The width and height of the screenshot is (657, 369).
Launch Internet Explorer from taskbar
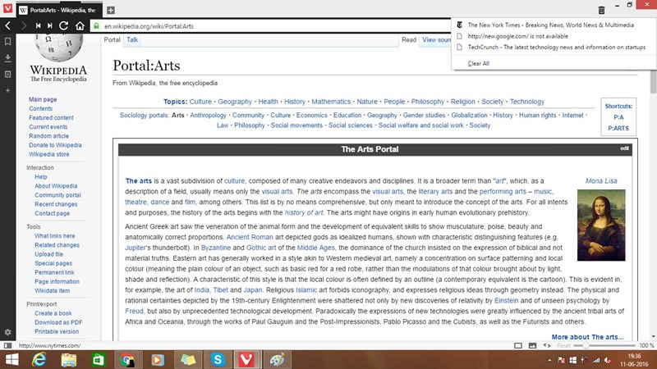click(x=39, y=360)
